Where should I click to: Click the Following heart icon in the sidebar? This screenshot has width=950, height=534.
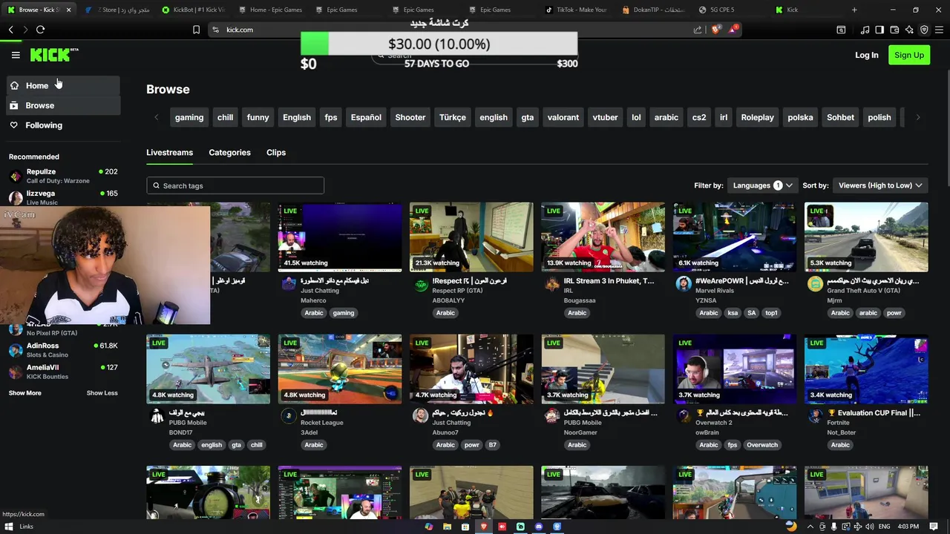coord(14,125)
